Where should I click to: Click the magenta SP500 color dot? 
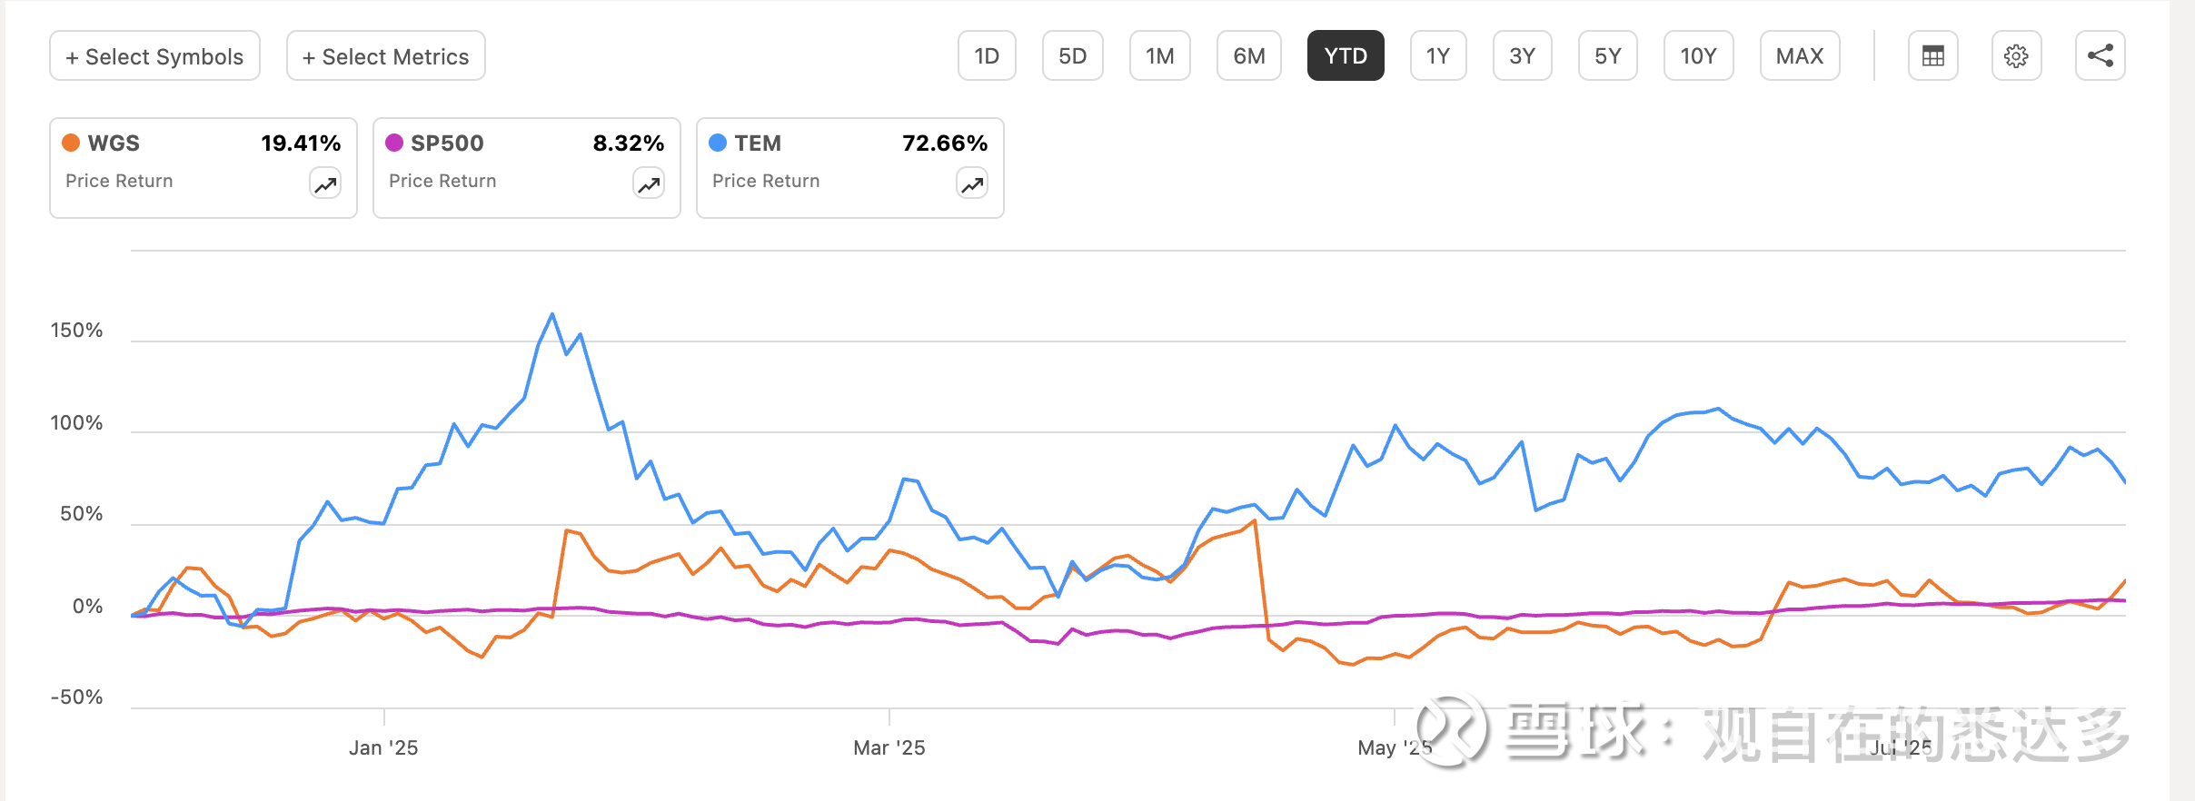394,143
